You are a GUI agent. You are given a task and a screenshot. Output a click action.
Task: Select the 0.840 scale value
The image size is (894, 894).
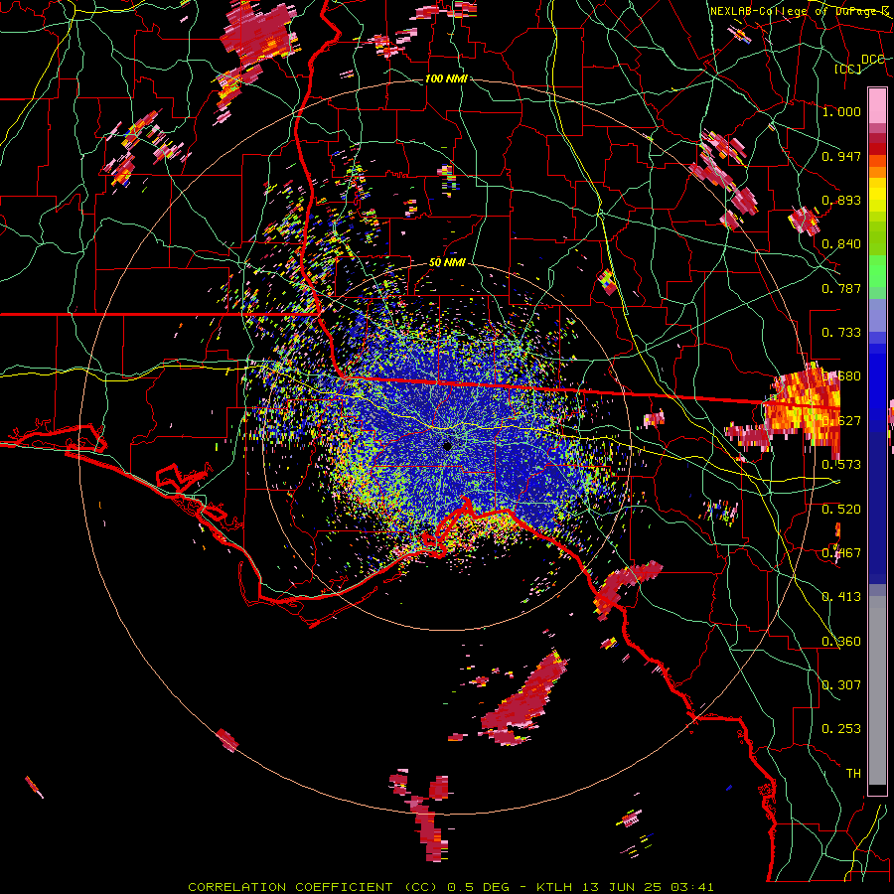[841, 244]
